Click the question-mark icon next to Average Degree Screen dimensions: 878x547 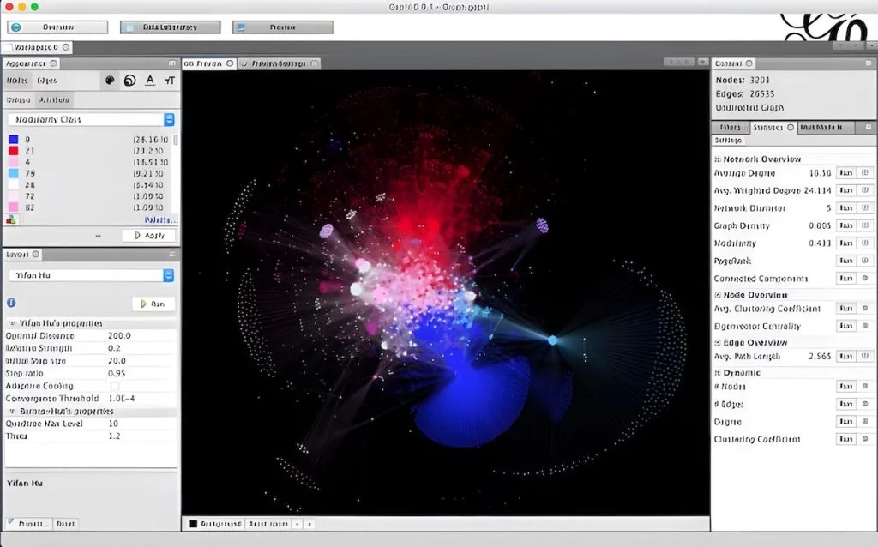[x=864, y=172]
